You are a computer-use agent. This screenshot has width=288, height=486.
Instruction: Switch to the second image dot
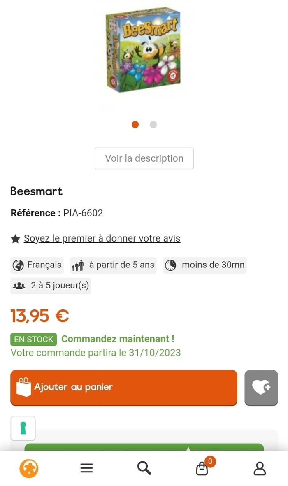coord(153,124)
